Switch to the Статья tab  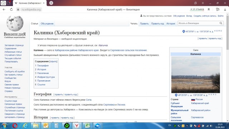click(x=34, y=24)
